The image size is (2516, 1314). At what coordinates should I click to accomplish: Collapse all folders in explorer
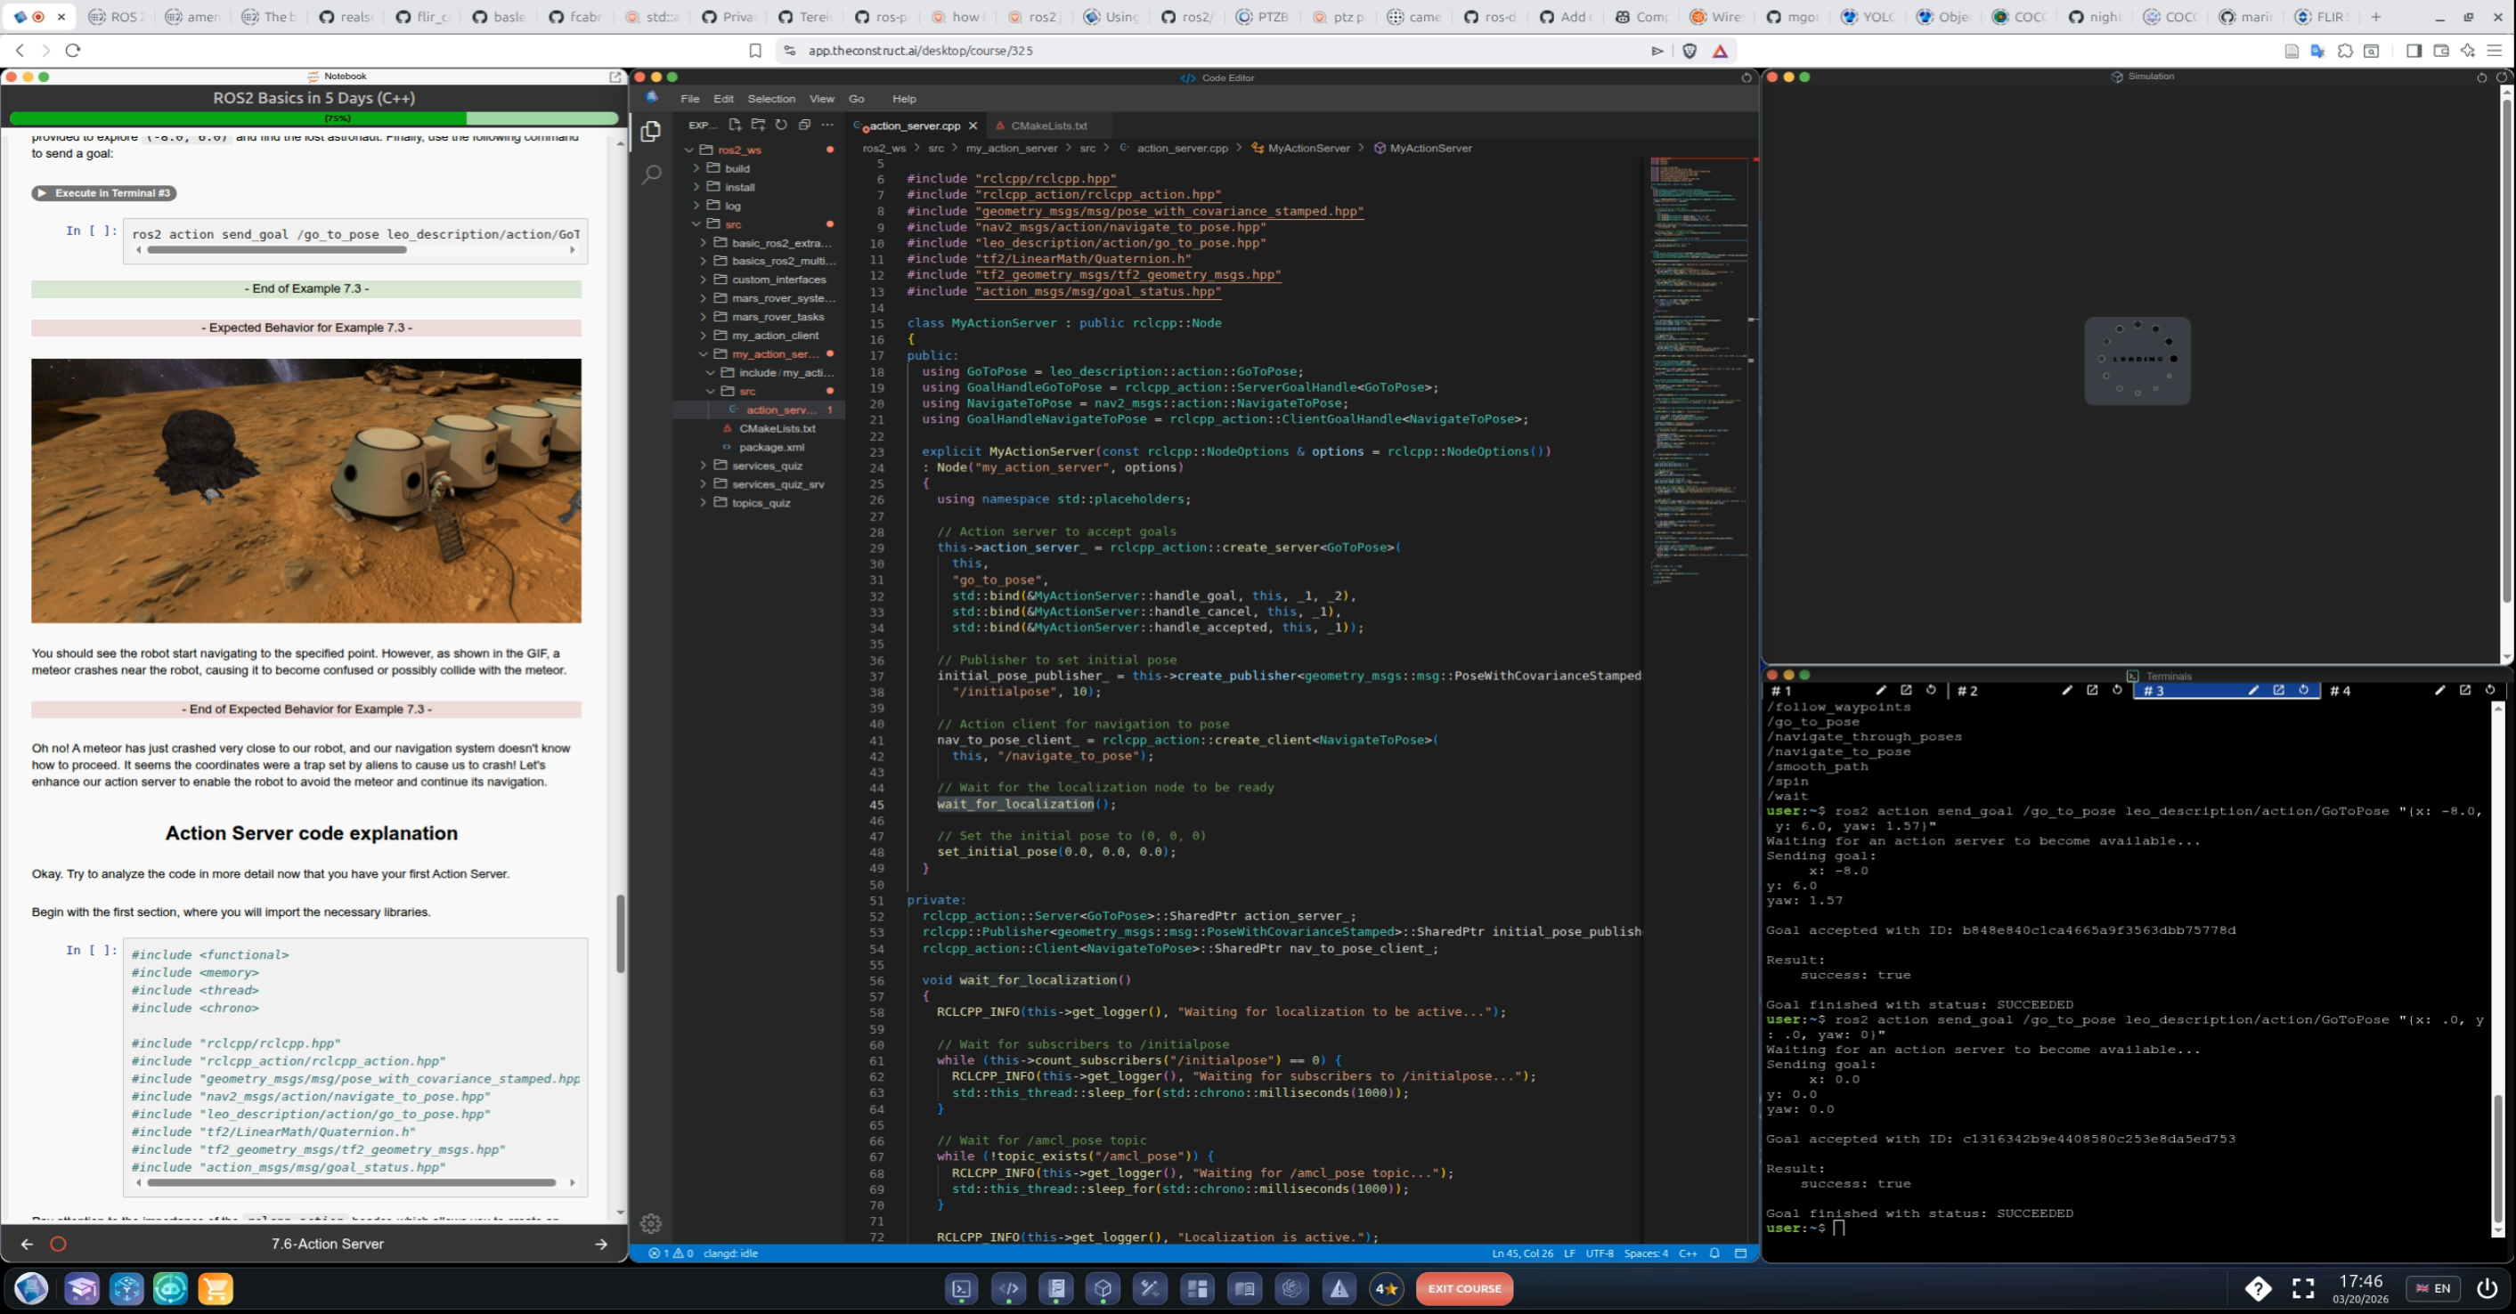click(x=805, y=125)
